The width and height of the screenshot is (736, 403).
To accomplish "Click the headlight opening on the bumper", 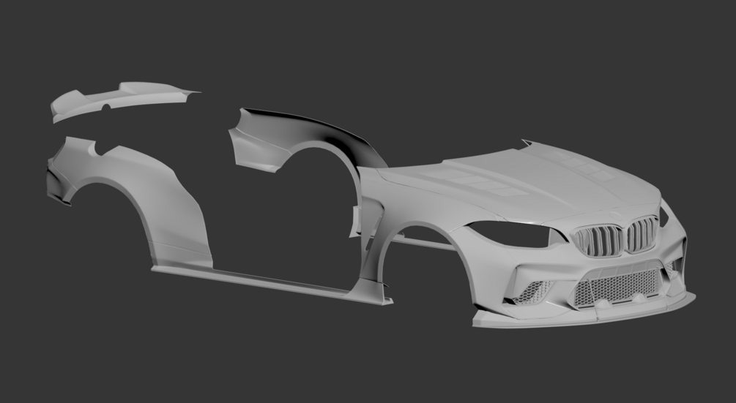I will coord(512,234).
